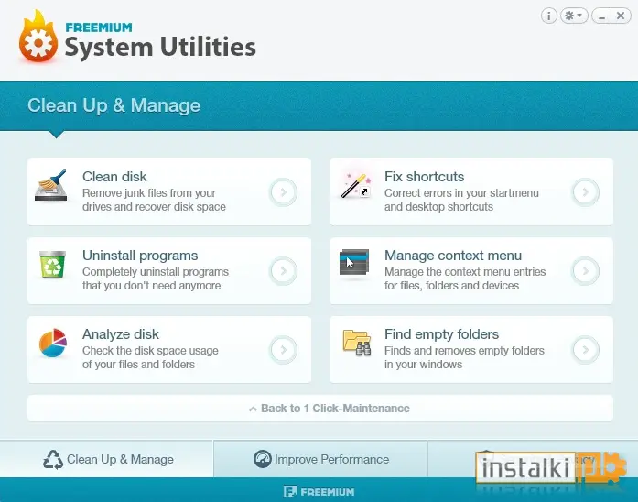Select the Fix shortcuts title text
Viewport: 638px width, 502px height.
tap(424, 177)
